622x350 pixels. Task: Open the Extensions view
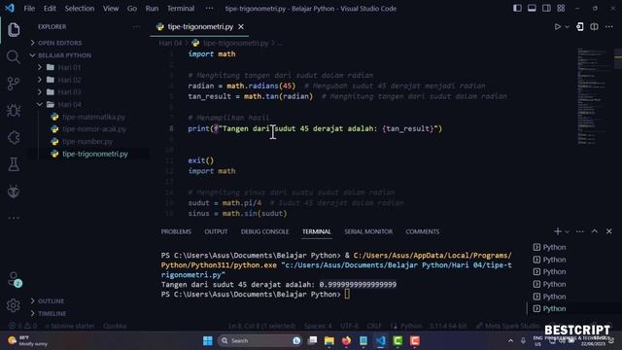[x=14, y=137]
